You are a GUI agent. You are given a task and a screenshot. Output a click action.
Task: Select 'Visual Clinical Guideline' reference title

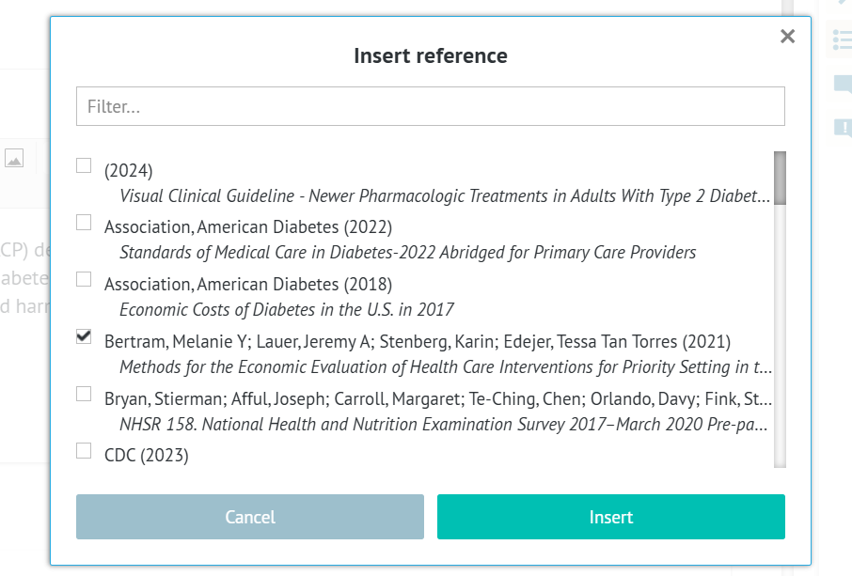[444, 196]
